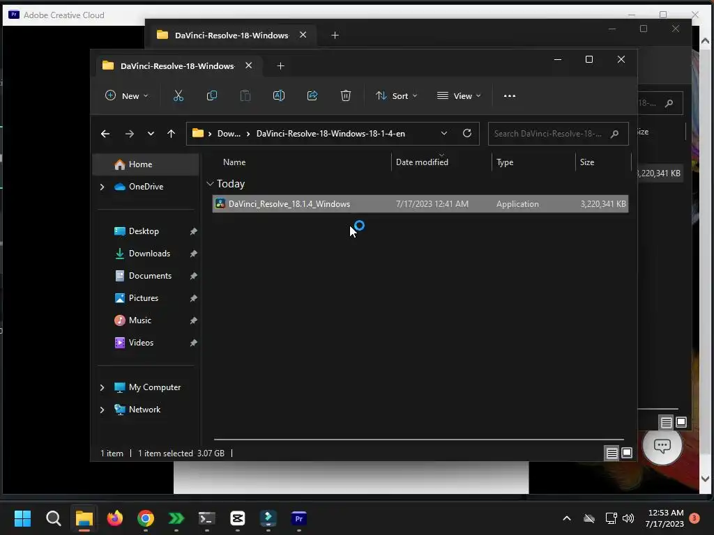Open Home in the navigation pane

coord(146,164)
